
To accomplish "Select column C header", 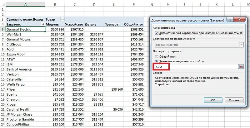I will tap(74, 4).
